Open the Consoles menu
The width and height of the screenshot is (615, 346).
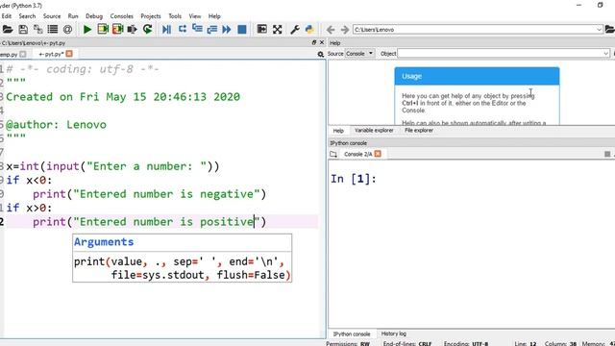pos(122,16)
